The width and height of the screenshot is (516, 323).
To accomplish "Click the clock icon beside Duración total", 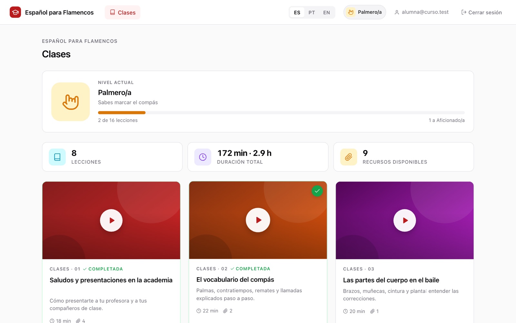I will click(203, 157).
